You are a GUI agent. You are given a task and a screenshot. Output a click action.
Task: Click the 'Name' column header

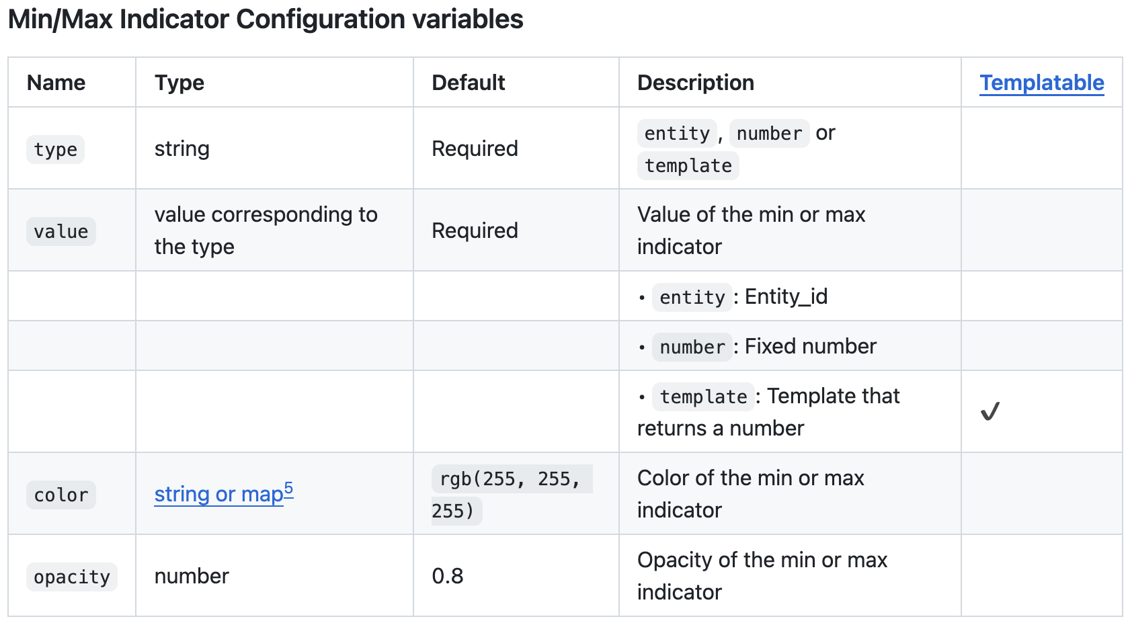point(56,83)
